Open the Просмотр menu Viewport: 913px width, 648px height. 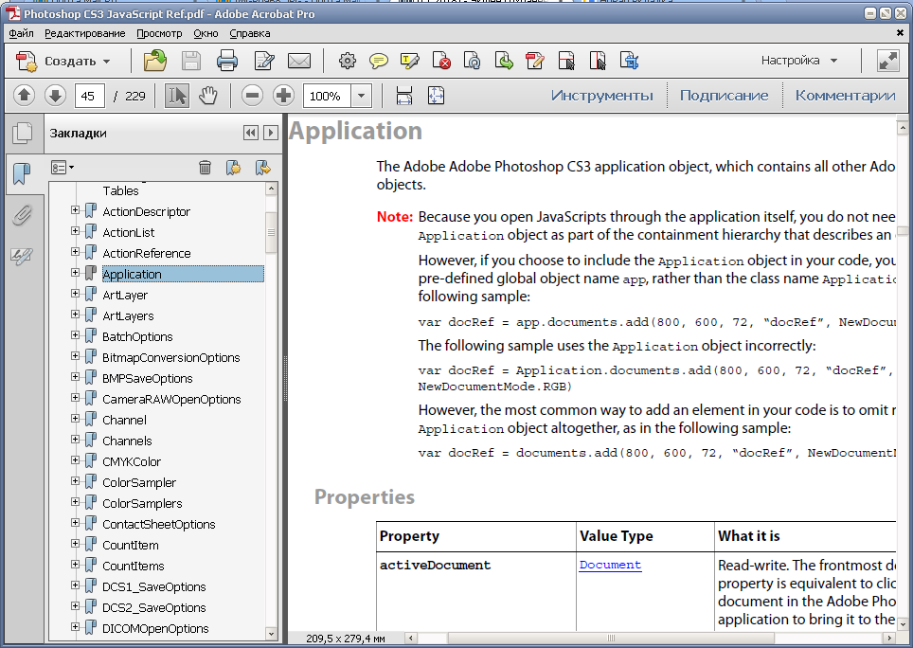tap(159, 33)
